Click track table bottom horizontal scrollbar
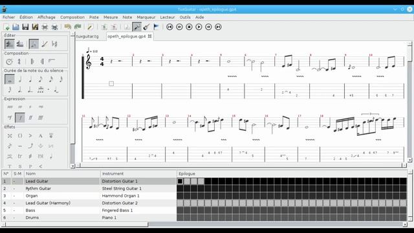The width and height of the screenshot is (414, 233). 205,225
